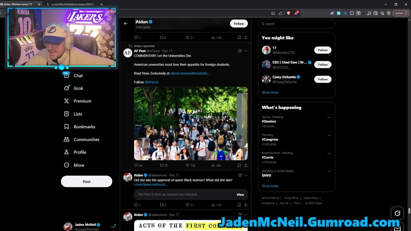Open the browser extensions puzzle icon
The image size is (411, 231).
pyautogui.click(x=352, y=13)
